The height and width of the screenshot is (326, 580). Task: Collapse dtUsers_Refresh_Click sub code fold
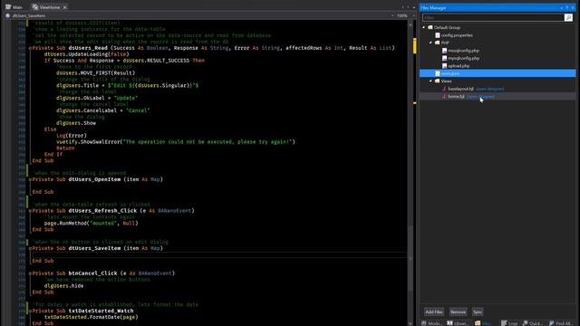30,211
